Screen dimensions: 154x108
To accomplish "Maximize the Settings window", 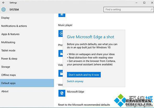I will click(x=144, y=3).
